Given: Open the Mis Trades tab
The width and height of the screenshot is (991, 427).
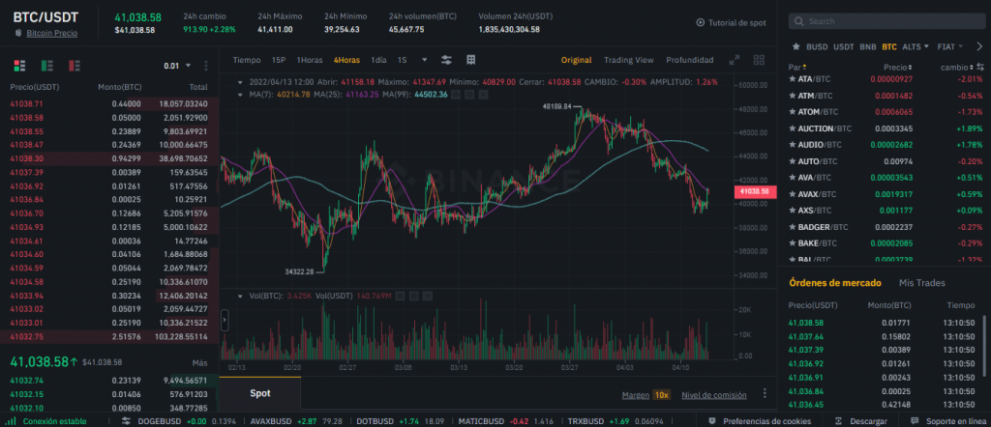Looking at the screenshot, I should 922,283.
